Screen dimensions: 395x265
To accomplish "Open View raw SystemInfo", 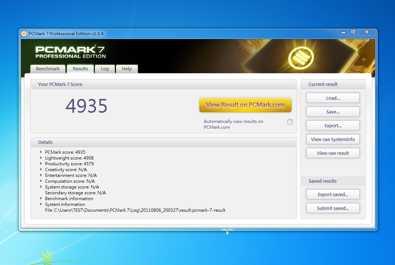I will pyautogui.click(x=333, y=139).
